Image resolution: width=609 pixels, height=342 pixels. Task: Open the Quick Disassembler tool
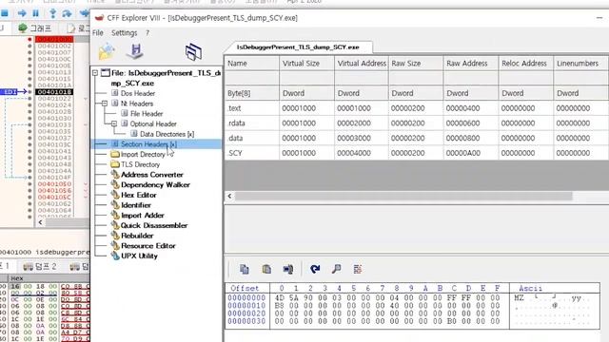(154, 225)
